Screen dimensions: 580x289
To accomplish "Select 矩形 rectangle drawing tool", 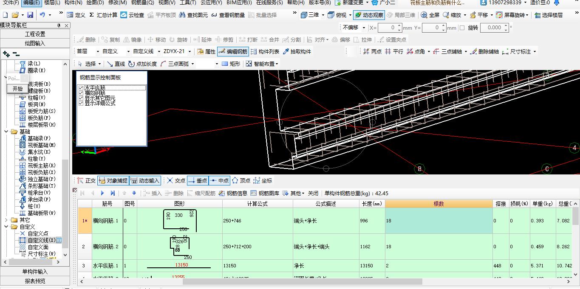I will coord(231,64).
